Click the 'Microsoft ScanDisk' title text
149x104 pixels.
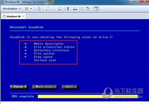tap(26, 27)
